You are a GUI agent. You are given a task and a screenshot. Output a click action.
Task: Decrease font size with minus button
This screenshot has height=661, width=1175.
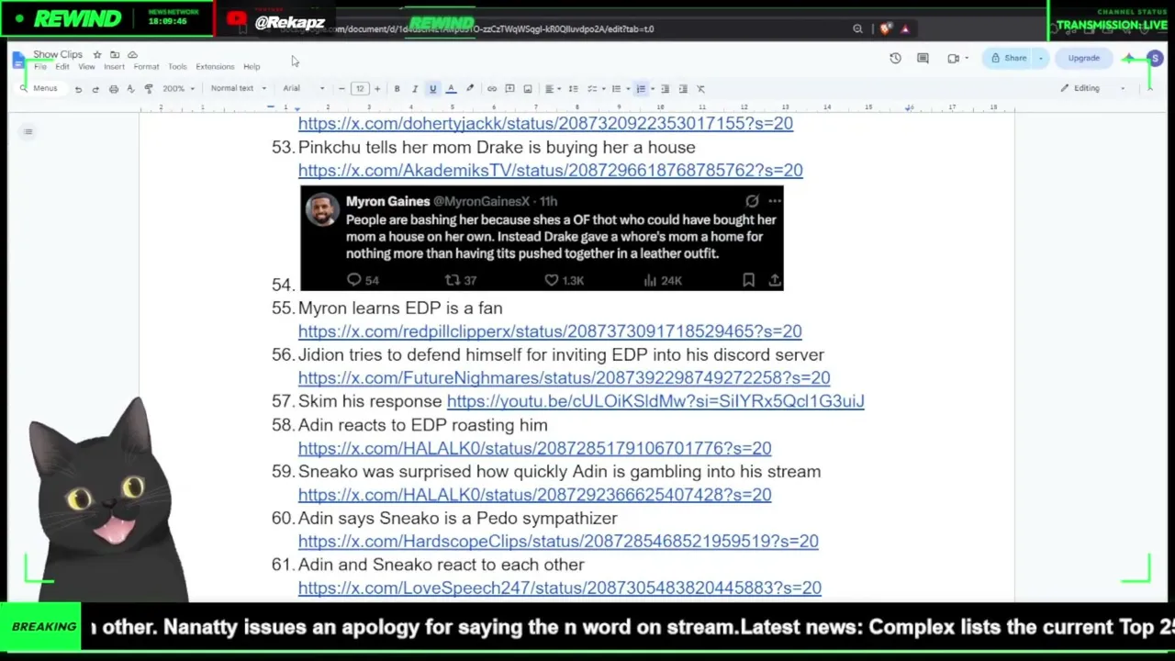[x=341, y=89]
